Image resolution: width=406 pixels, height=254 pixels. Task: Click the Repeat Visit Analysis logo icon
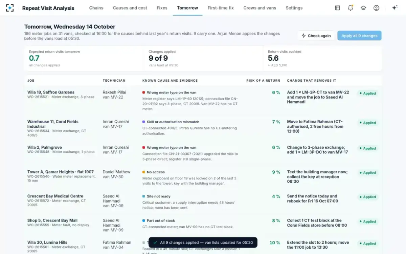pyautogui.click(x=10, y=8)
